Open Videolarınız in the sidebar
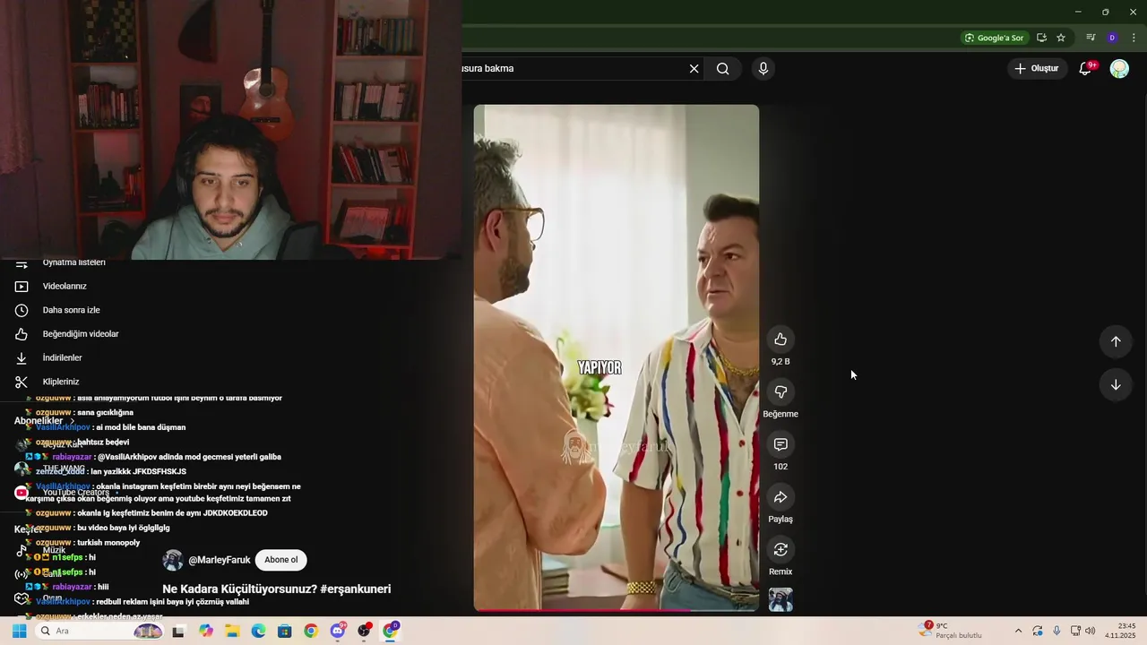The width and height of the screenshot is (1147, 645). [65, 287]
